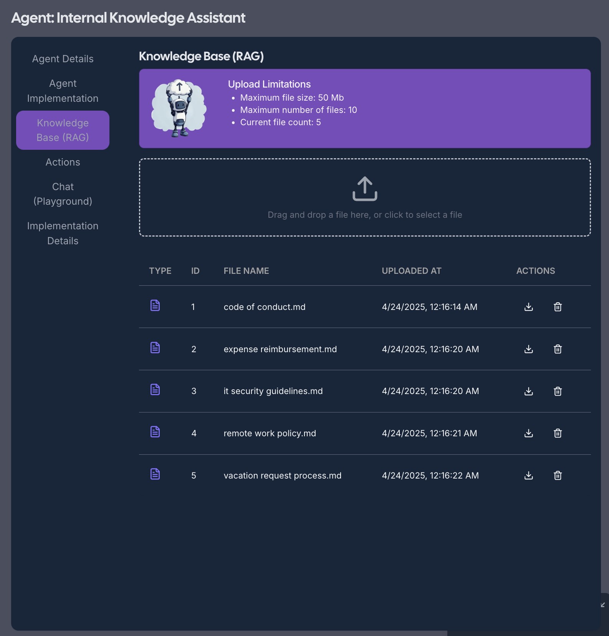
Task: Delete remote work policy.md file
Action: (x=558, y=433)
